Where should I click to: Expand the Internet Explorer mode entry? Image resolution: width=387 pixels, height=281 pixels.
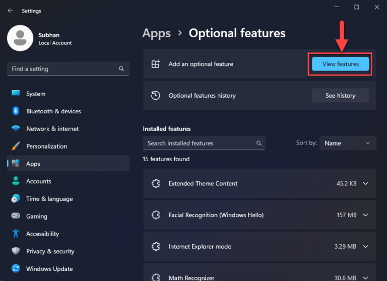pyautogui.click(x=365, y=247)
